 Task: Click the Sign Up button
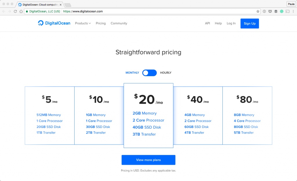tap(249, 23)
